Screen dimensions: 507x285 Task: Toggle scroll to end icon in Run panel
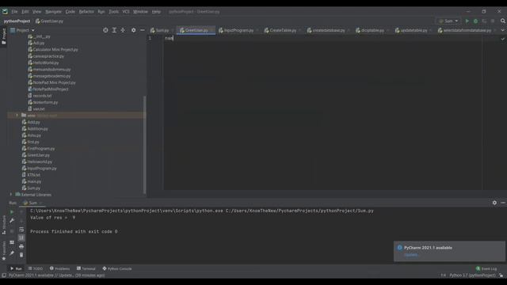[x=21, y=237]
